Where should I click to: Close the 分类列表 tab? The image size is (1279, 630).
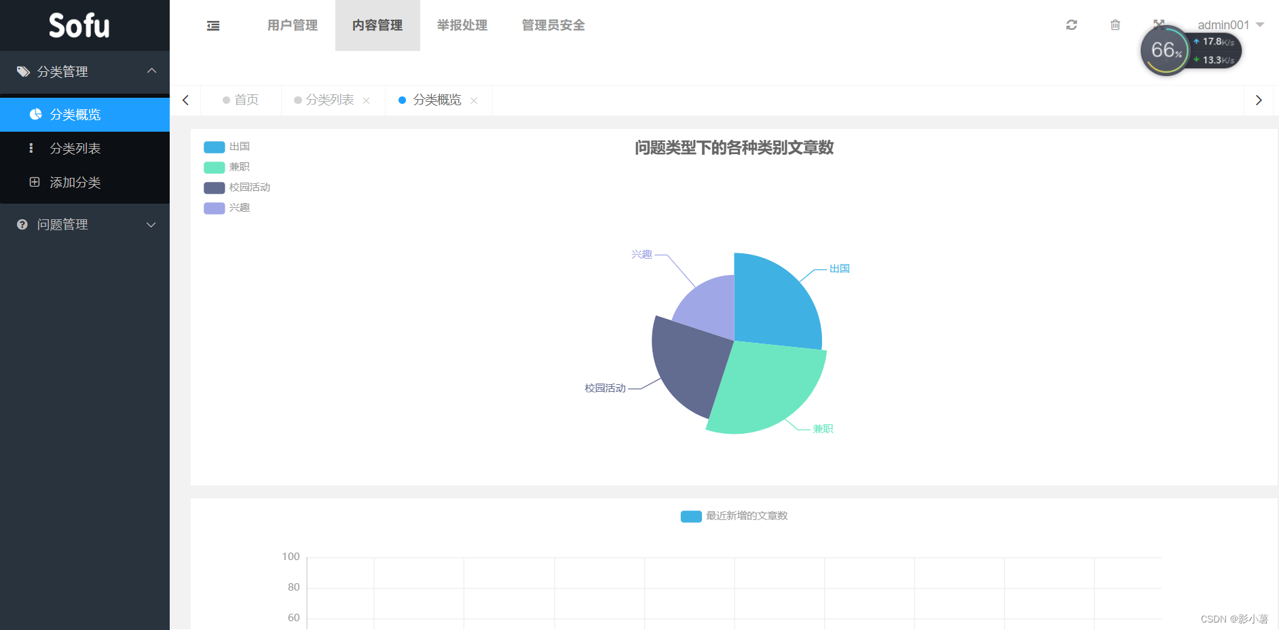pos(366,100)
